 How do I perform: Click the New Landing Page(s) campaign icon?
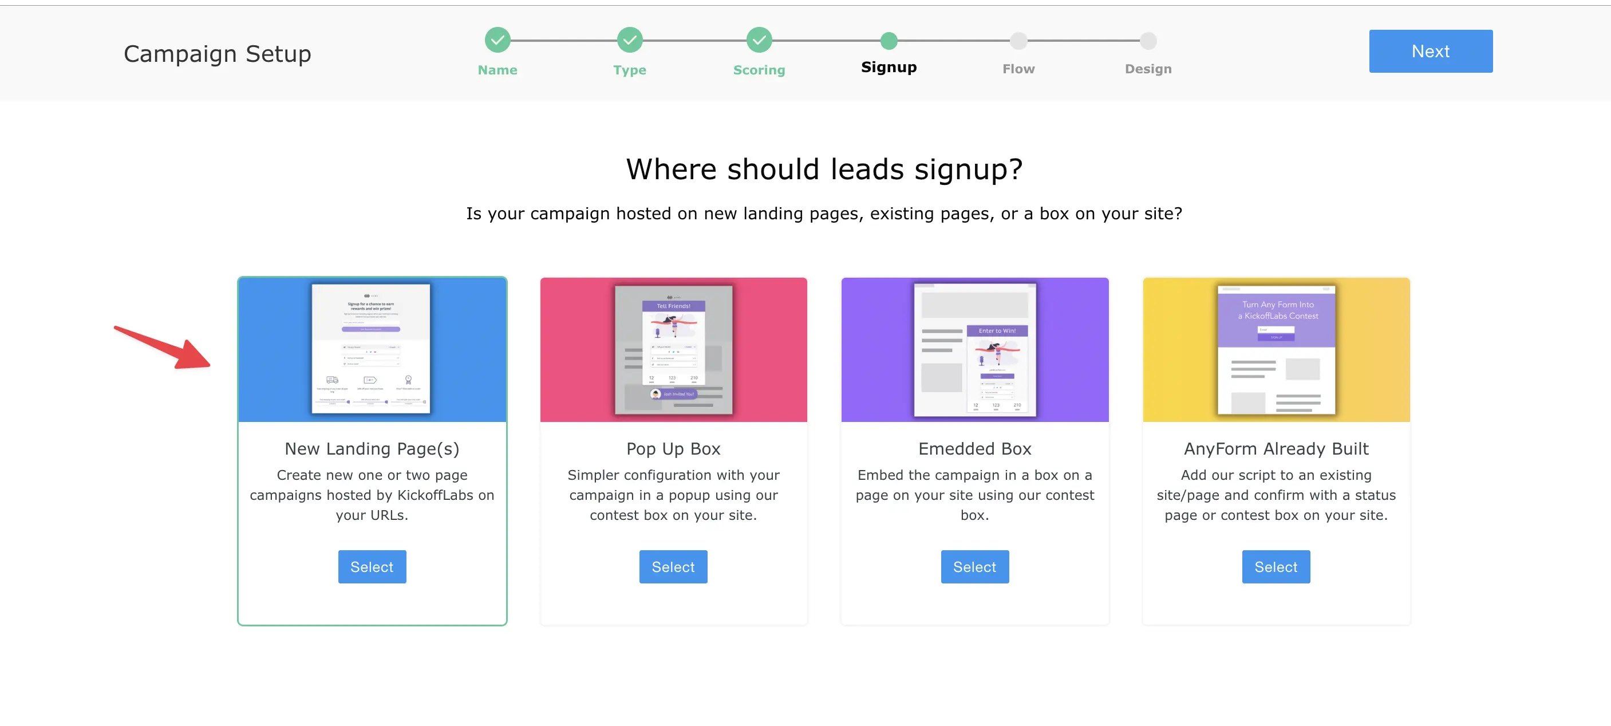(x=372, y=349)
